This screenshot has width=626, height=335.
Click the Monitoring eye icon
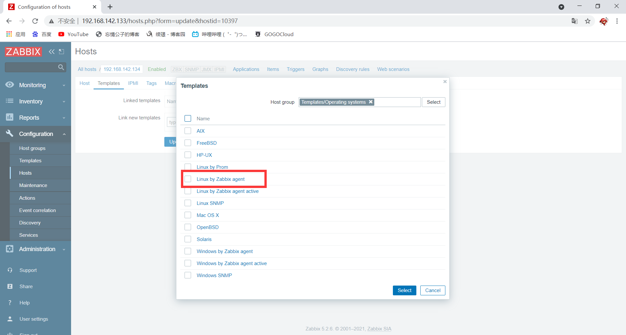(10, 85)
